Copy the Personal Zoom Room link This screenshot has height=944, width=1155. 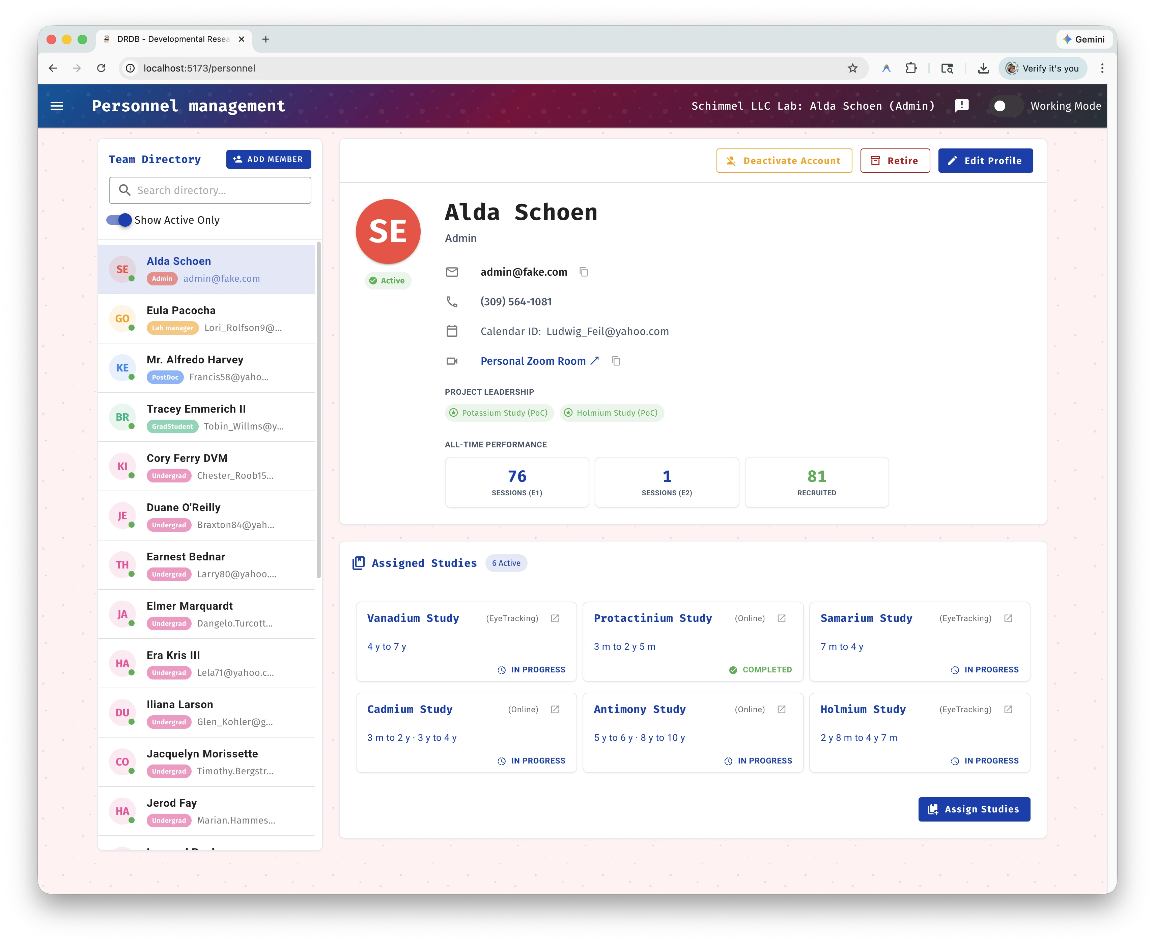click(616, 361)
